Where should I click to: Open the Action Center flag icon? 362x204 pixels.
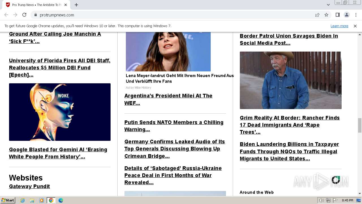tap(335, 200)
